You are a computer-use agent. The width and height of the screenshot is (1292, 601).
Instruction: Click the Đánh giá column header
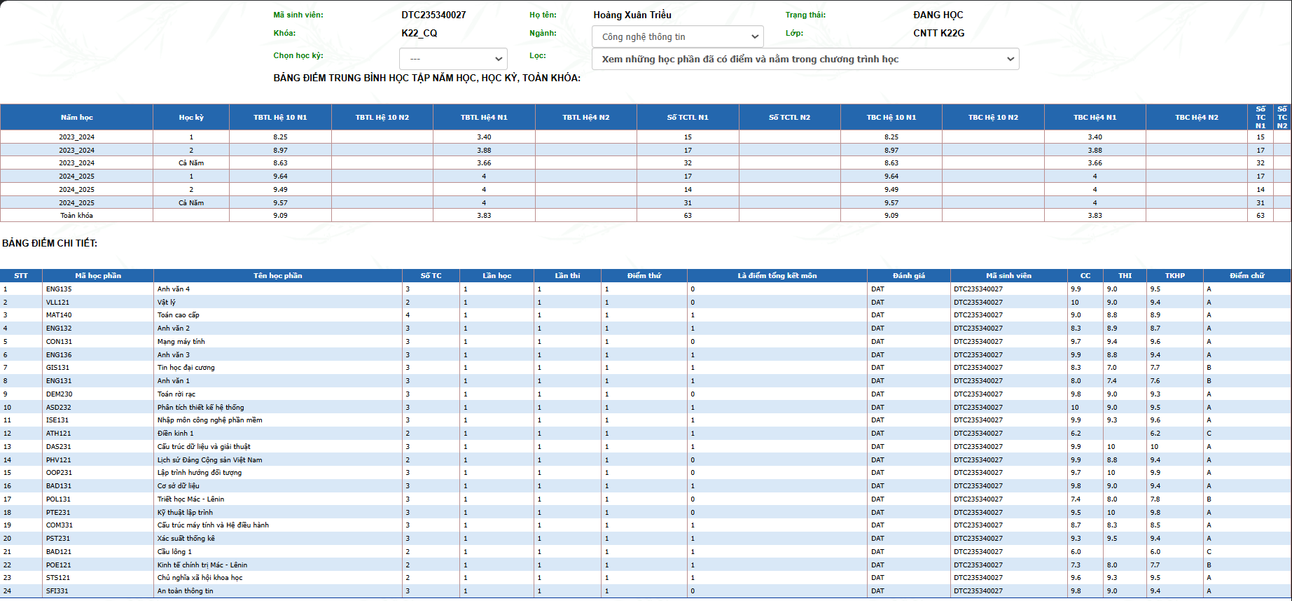(x=908, y=276)
